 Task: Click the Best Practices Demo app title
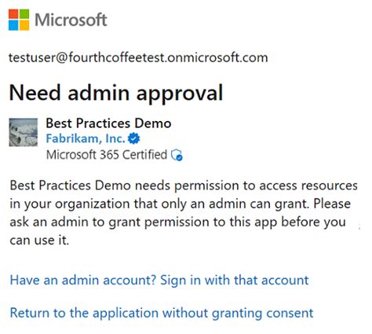(x=108, y=123)
